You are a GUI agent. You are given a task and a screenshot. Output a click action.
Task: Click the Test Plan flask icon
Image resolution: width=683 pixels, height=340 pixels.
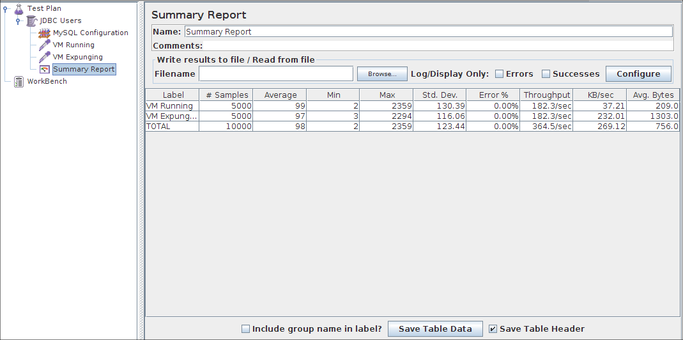[x=19, y=8]
